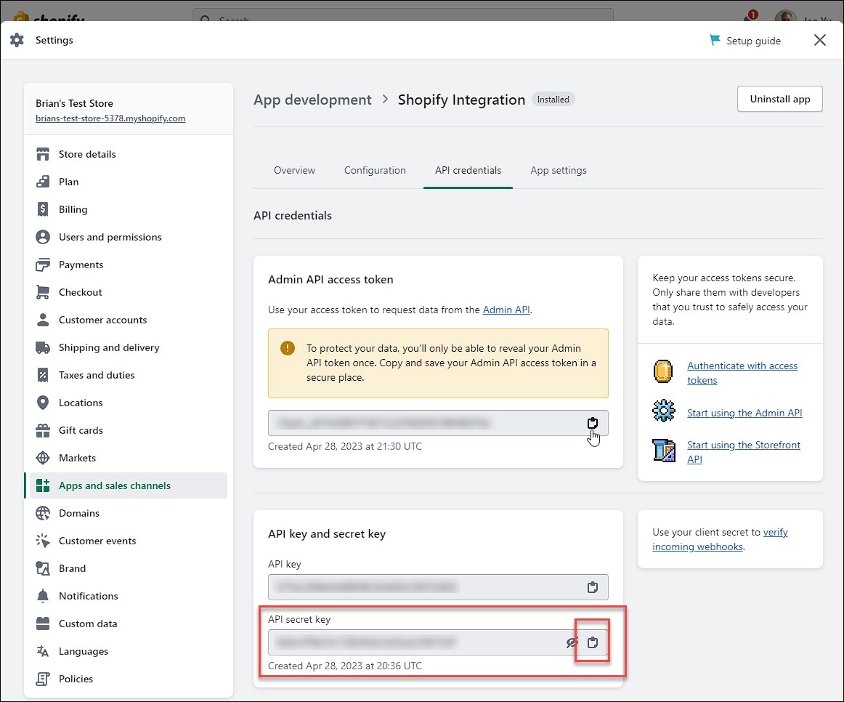Close the Settings dialog
Viewport: 844px width, 702px height.
(819, 41)
